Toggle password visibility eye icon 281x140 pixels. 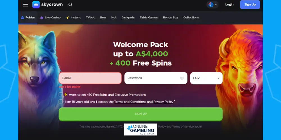point(182,78)
